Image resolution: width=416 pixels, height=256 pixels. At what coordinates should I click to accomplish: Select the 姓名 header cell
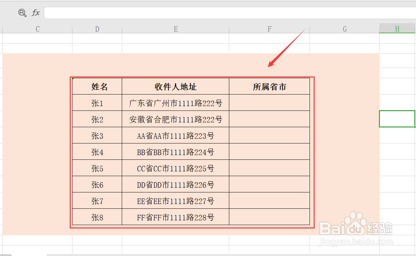coord(97,86)
